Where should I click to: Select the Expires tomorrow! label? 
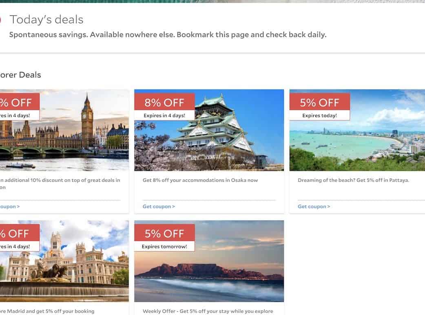coord(164,246)
